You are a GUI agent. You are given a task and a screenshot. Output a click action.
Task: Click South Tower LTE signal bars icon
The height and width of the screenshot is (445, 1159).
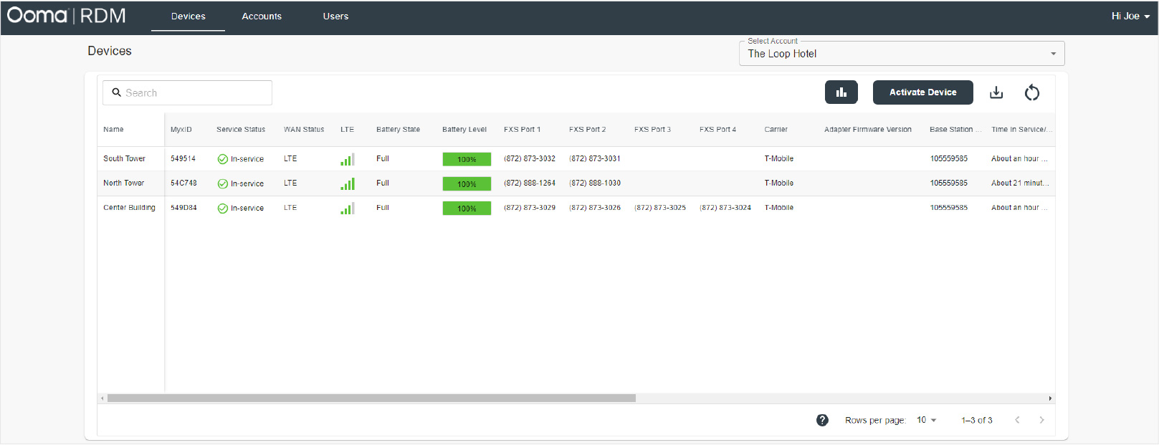[x=347, y=159]
